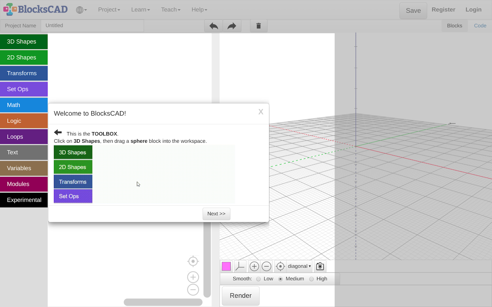Open the Text toolbox category

pyautogui.click(x=24, y=153)
